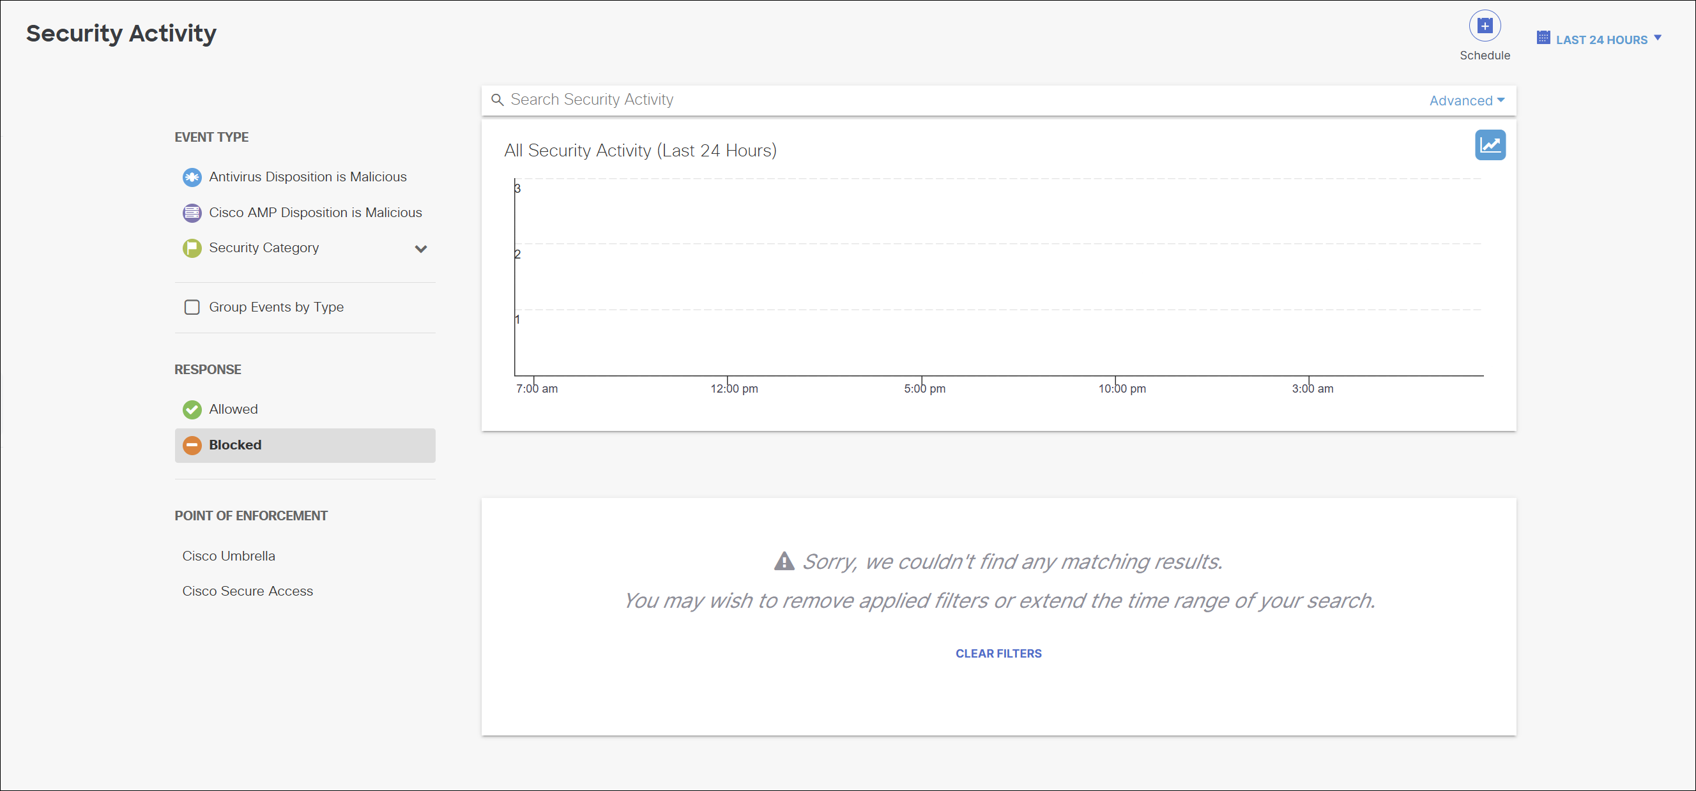The width and height of the screenshot is (1696, 791).
Task: Expand the Security Category chevron
Action: pyautogui.click(x=421, y=249)
